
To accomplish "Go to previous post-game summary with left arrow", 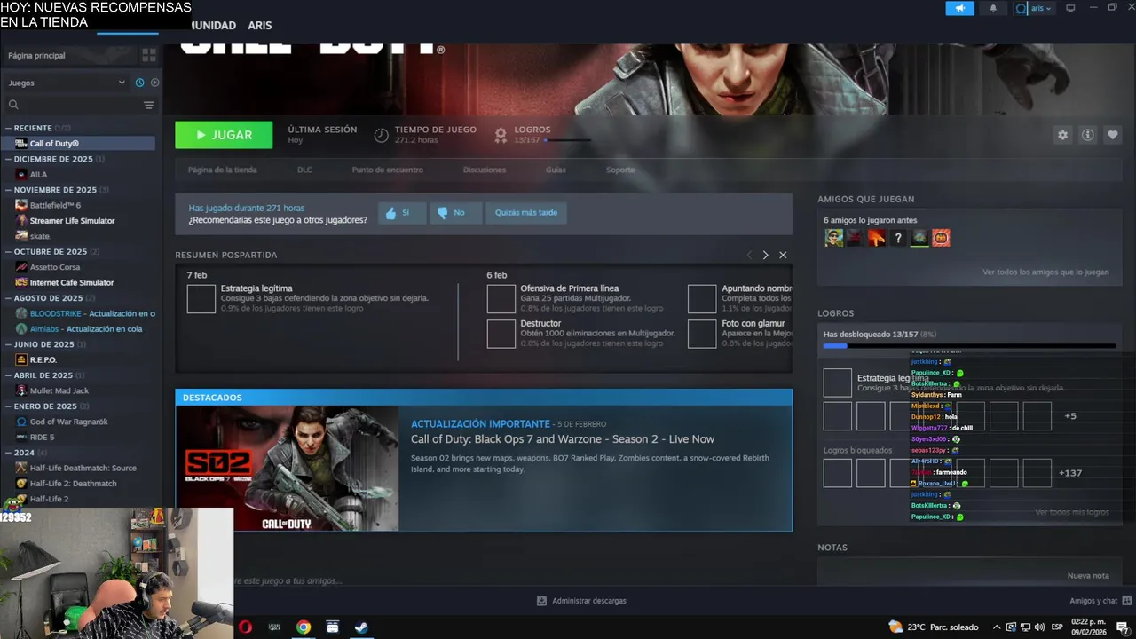I will point(749,255).
